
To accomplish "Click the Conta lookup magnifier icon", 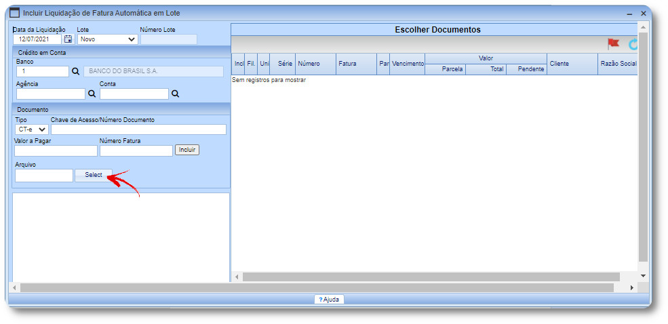I will tap(175, 94).
